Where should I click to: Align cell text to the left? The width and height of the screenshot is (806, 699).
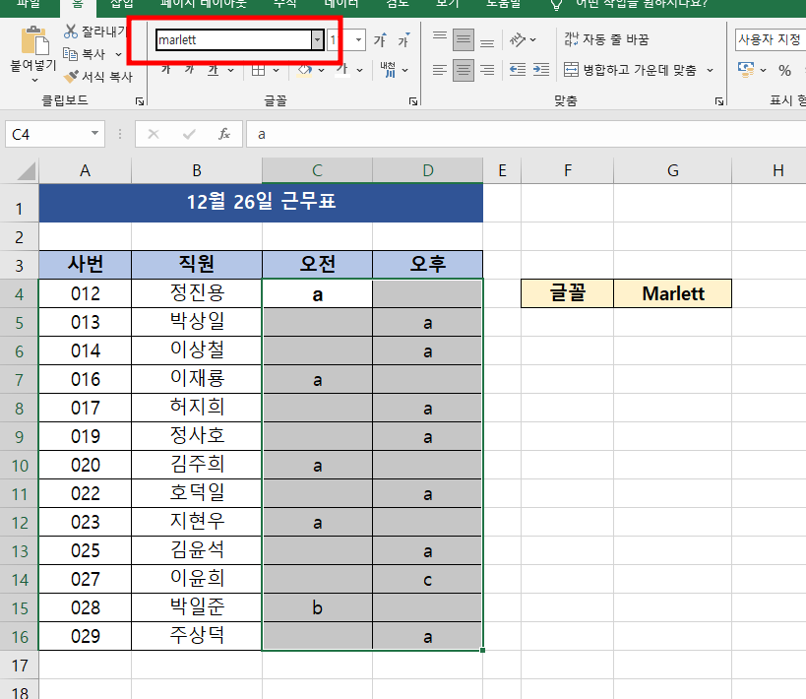tap(440, 70)
